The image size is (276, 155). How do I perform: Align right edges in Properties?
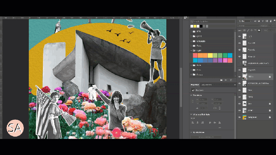(x=202, y=122)
